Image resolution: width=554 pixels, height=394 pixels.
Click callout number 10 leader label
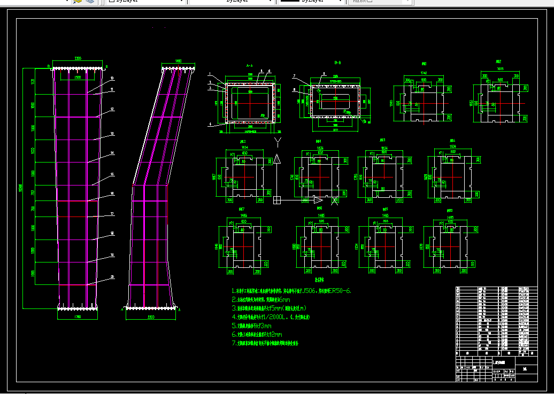(x=112, y=78)
